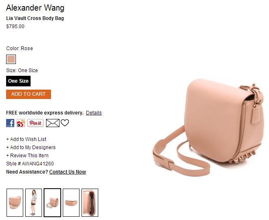View first thumbnail of bag front
Image resolution: width=269 pixels, height=220 pixels.
click(x=15, y=202)
